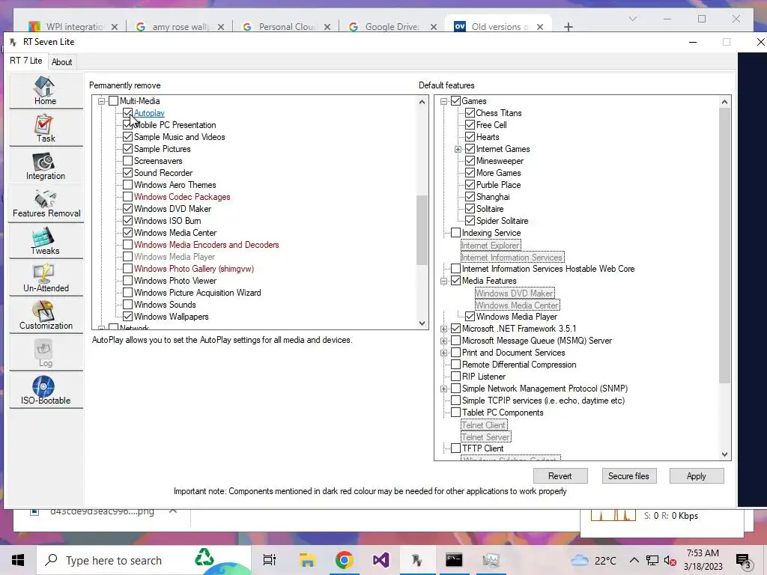Select the RT 7 Lite tab

pyautogui.click(x=26, y=61)
